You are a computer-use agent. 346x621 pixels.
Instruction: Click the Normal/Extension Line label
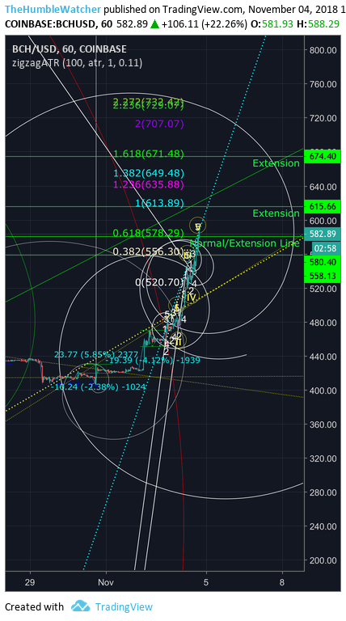pos(245,243)
